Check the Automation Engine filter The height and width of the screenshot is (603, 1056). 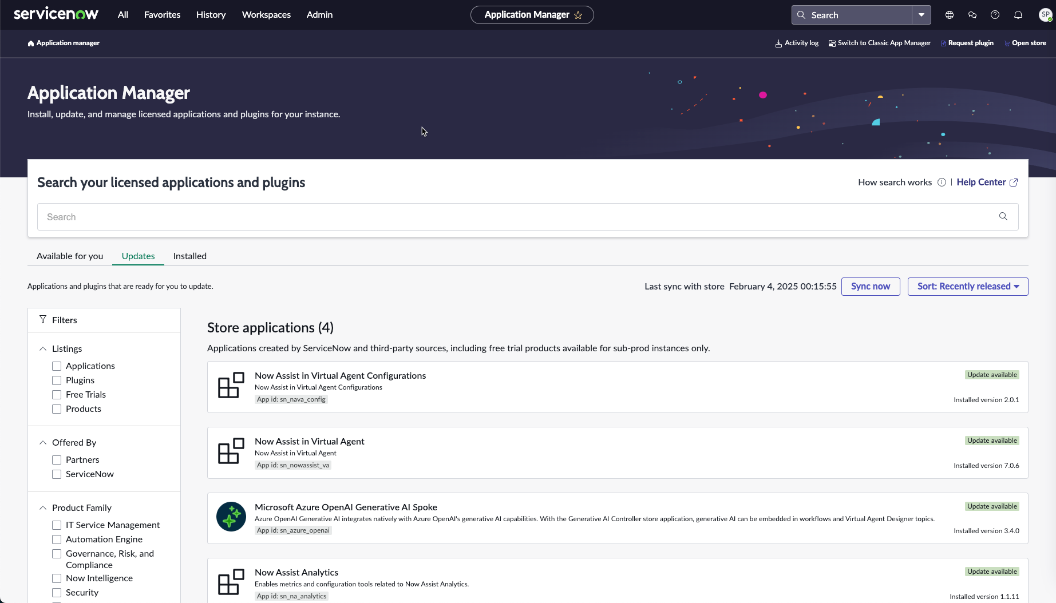[57, 539]
